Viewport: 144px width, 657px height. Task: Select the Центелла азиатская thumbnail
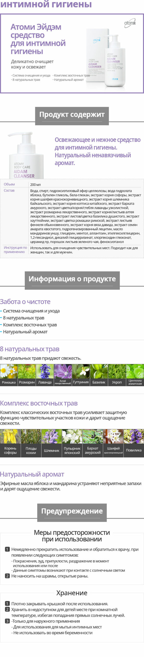point(135,375)
